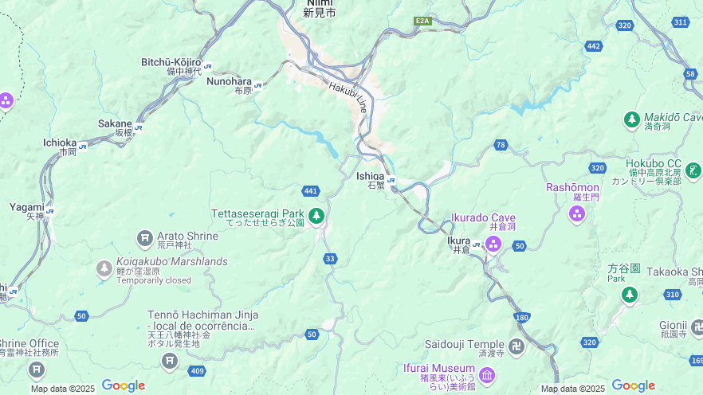Open the Koigakubo Marshlands gray marker
The width and height of the screenshot is (703, 395).
coord(104,269)
